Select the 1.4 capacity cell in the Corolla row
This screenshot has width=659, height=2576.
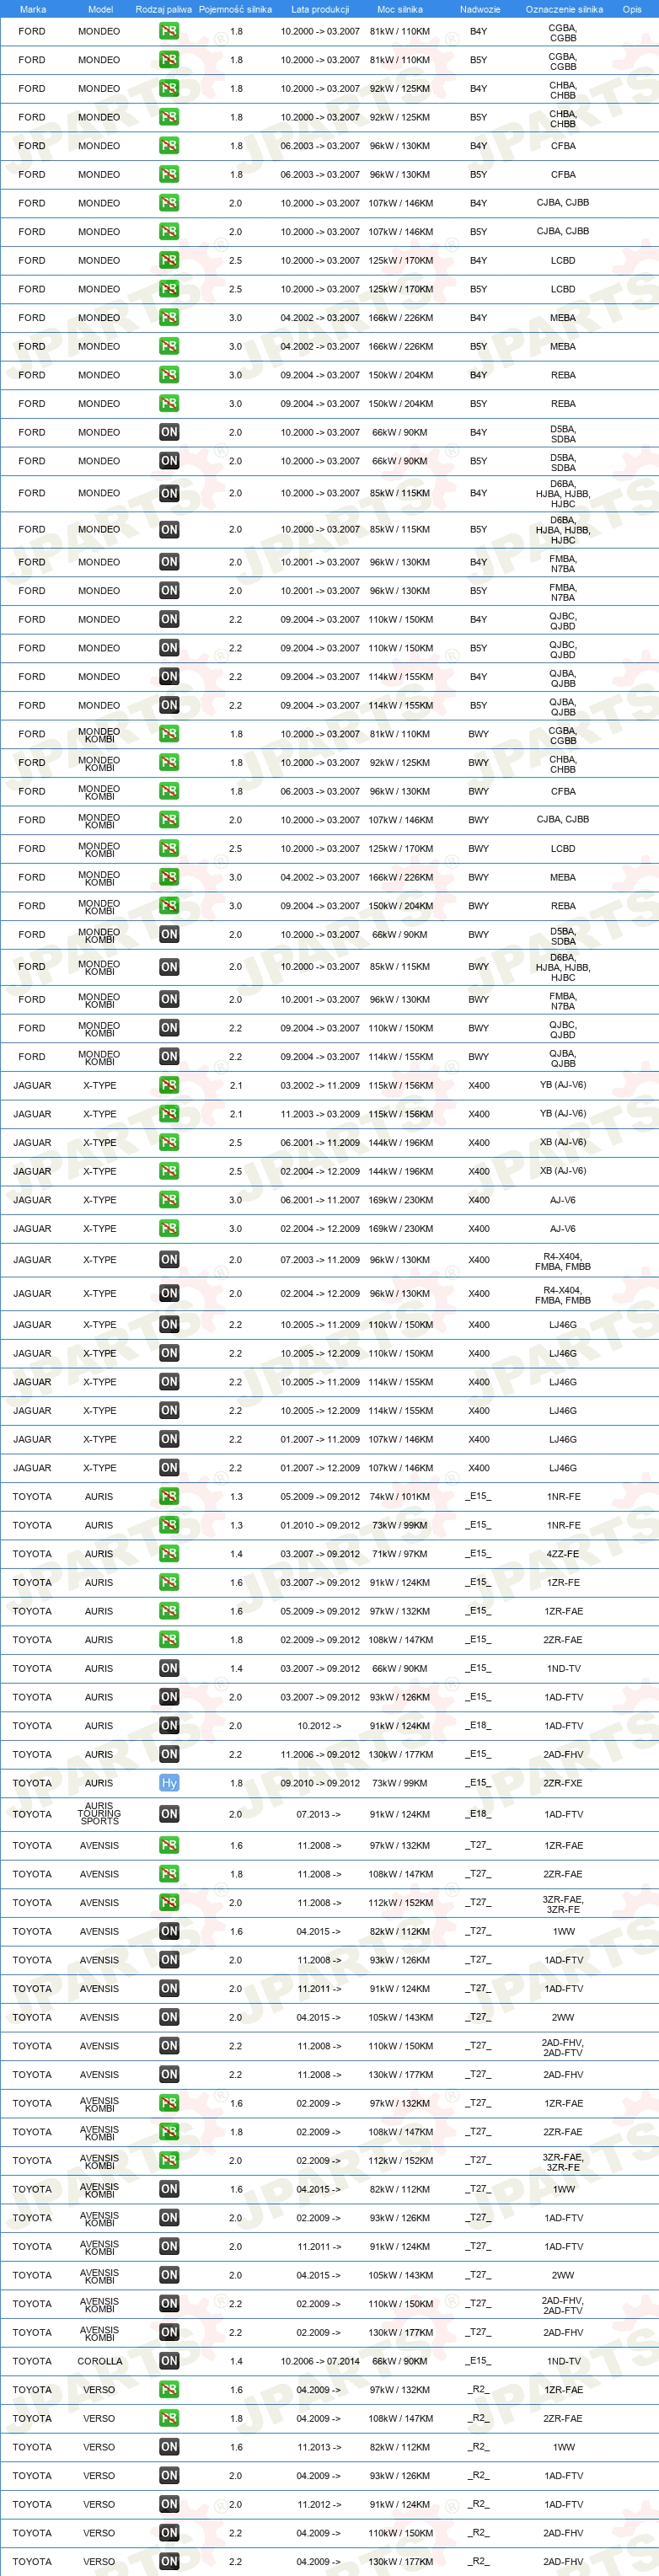pos(236,2361)
